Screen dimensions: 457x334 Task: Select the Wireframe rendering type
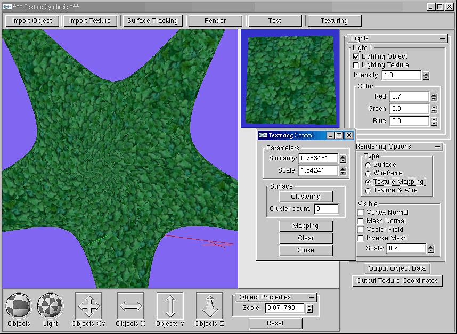pyautogui.click(x=368, y=173)
